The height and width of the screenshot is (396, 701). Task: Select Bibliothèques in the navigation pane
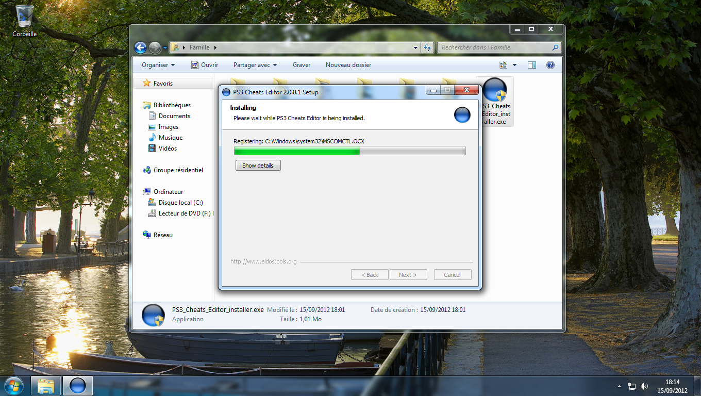[x=172, y=105]
